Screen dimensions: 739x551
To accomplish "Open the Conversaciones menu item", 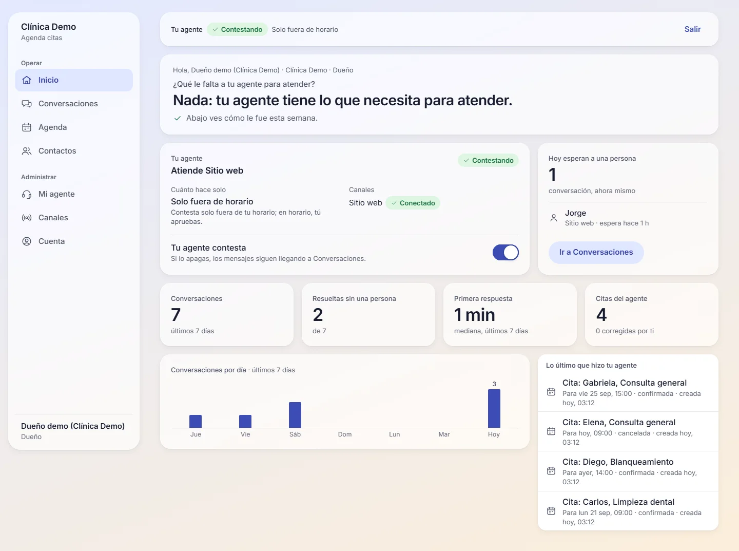I will pyautogui.click(x=74, y=104).
